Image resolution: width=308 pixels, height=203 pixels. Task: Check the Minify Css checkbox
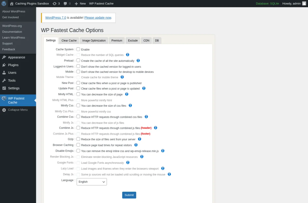pyautogui.click(x=78, y=105)
